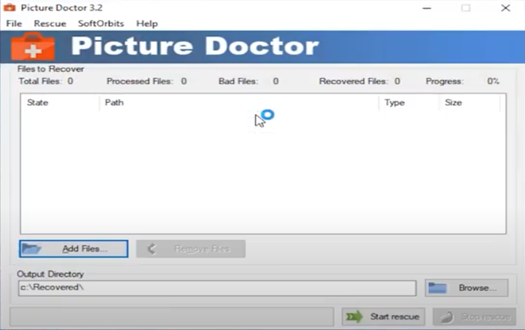The height and width of the screenshot is (330, 525).
Task: Open the File menu
Action: [14, 24]
